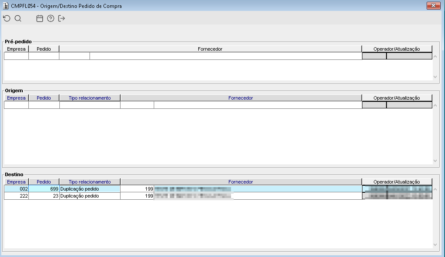The width and height of the screenshot is (445, 257).
Task: Click Destino Operador/Atualização header
Action: click(397, 182)
